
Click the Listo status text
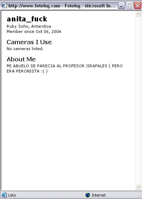[x=12, y=195]
